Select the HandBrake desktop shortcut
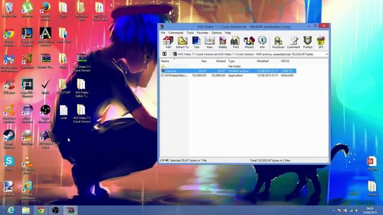Image resolution: width=383 pixels, height=215 pixels. [28, 61]
